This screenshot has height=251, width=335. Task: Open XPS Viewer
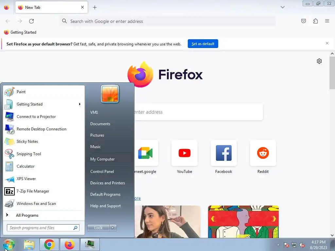tap(44, 179)
